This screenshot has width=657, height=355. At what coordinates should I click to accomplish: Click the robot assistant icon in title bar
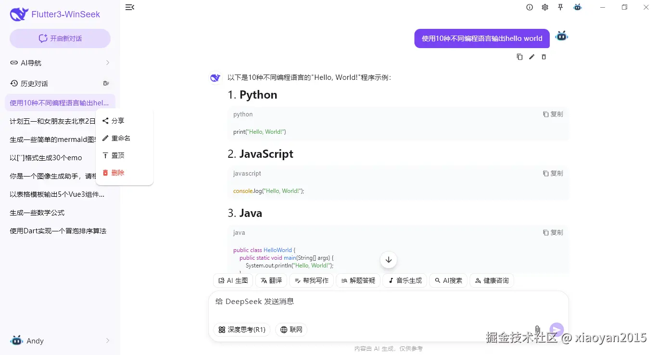point(577,7)
